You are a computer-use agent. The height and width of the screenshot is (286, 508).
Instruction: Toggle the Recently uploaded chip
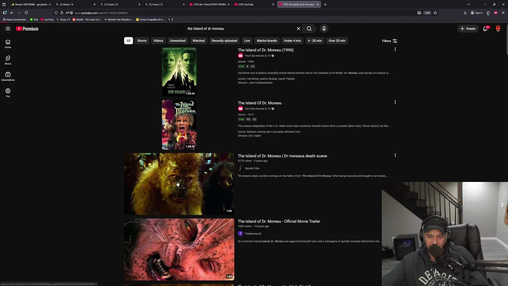(x=224, y=41)
